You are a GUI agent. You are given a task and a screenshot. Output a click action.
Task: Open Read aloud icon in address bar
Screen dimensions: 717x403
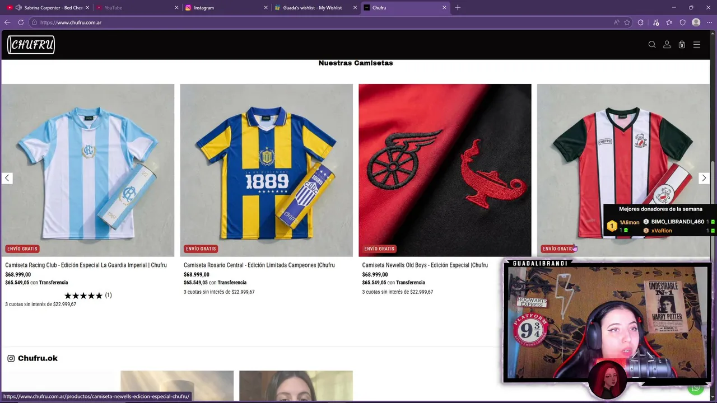tap(616, 22)
